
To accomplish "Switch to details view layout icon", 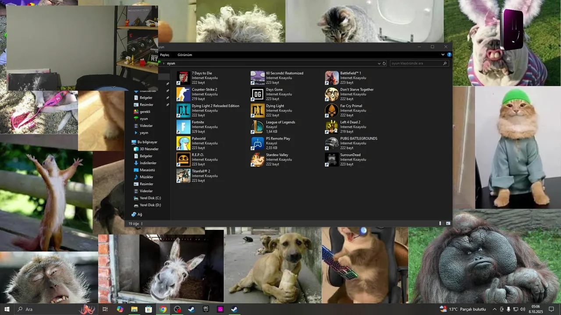I will 441,223.
